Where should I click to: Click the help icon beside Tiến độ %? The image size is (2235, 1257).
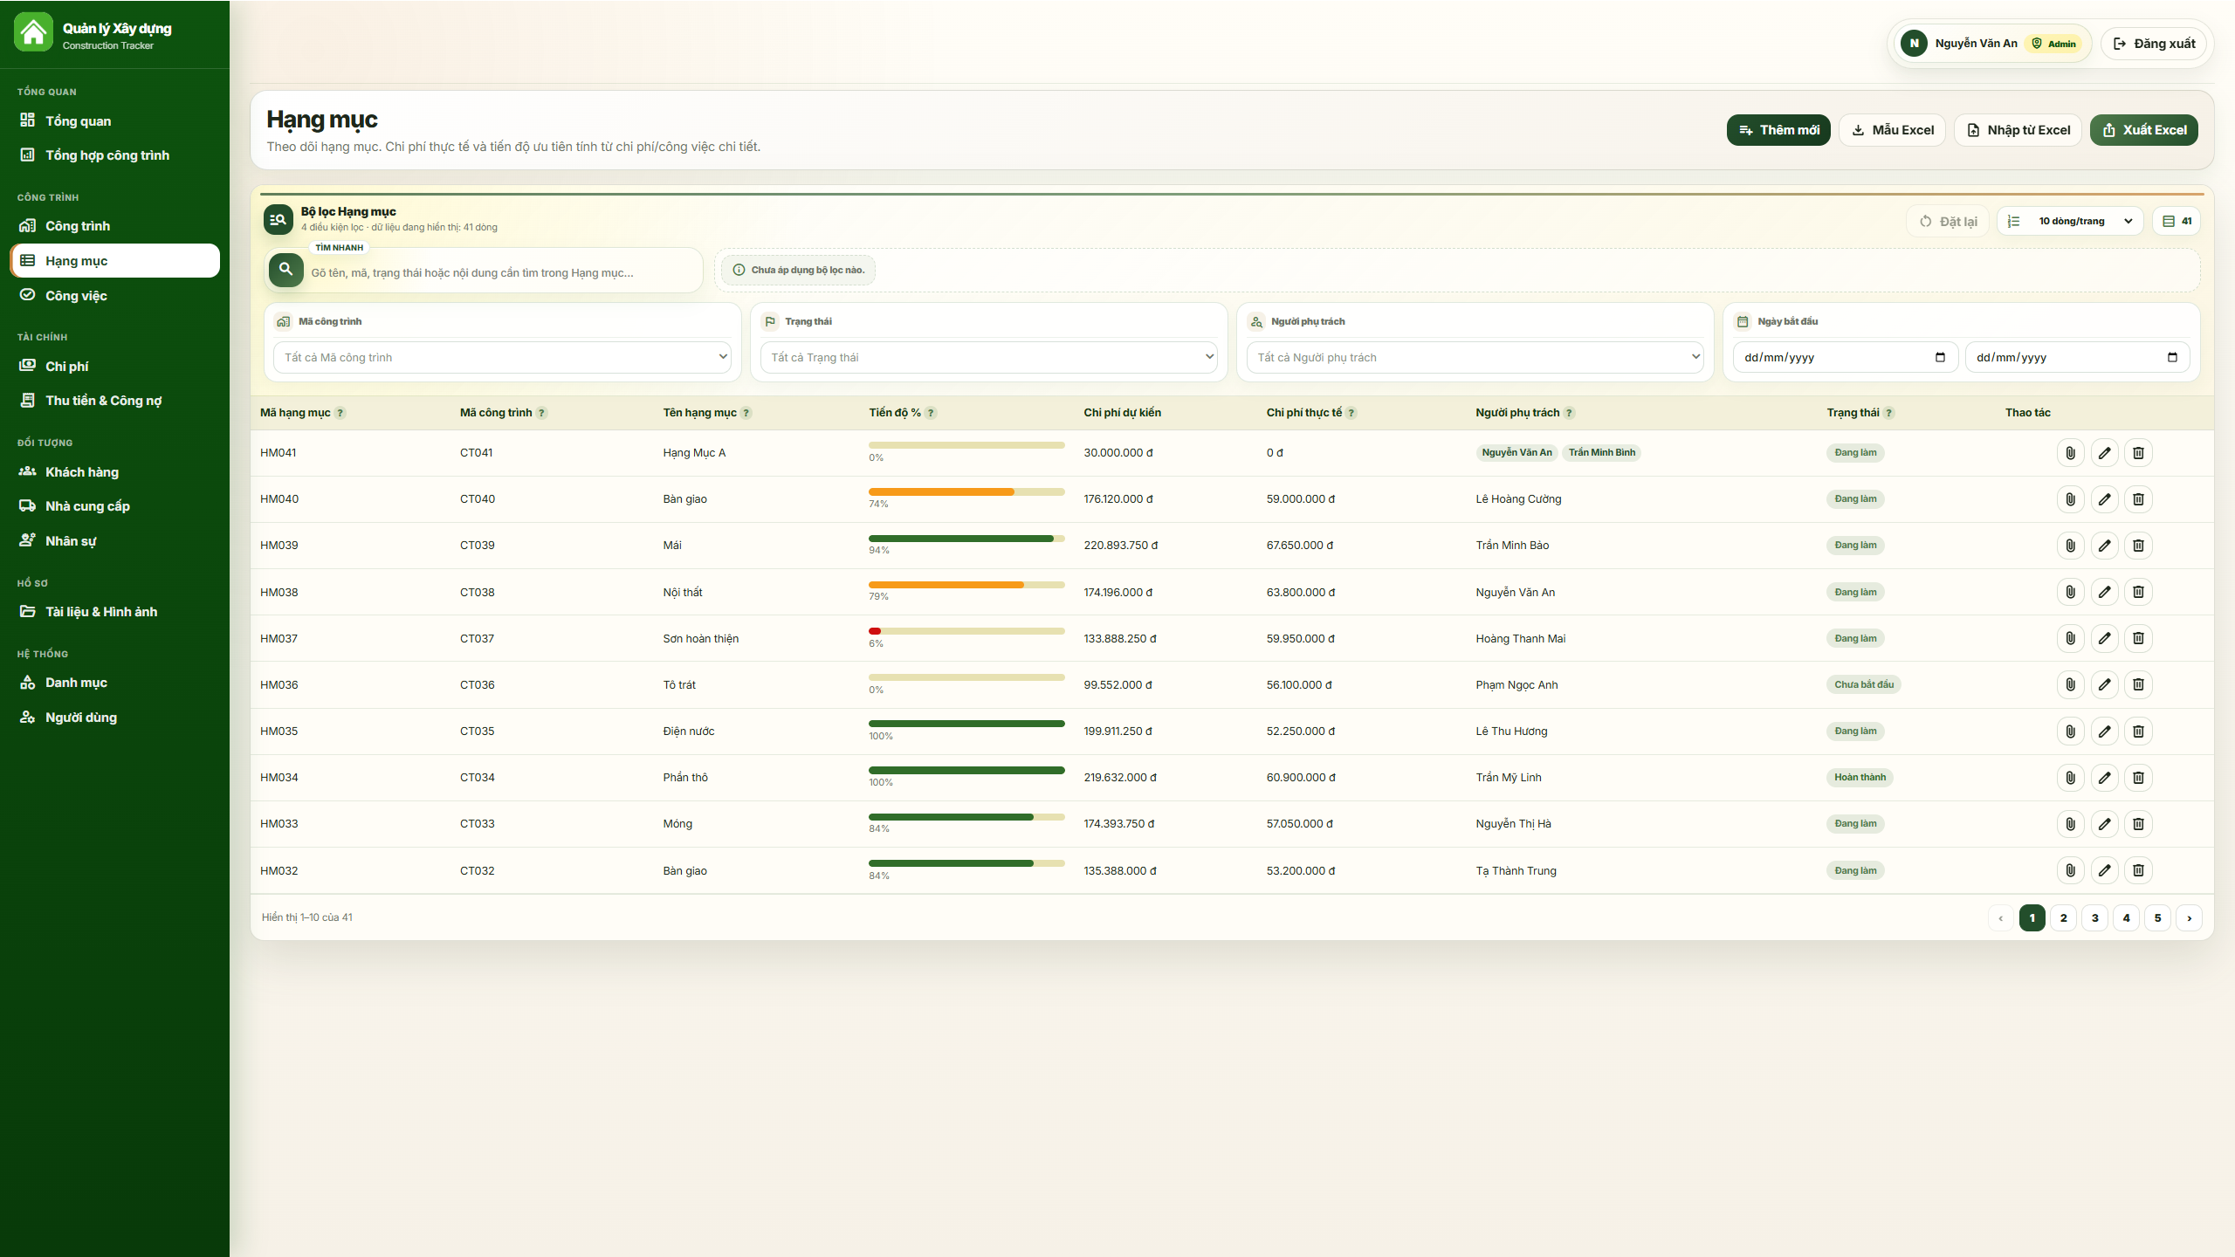931,413
